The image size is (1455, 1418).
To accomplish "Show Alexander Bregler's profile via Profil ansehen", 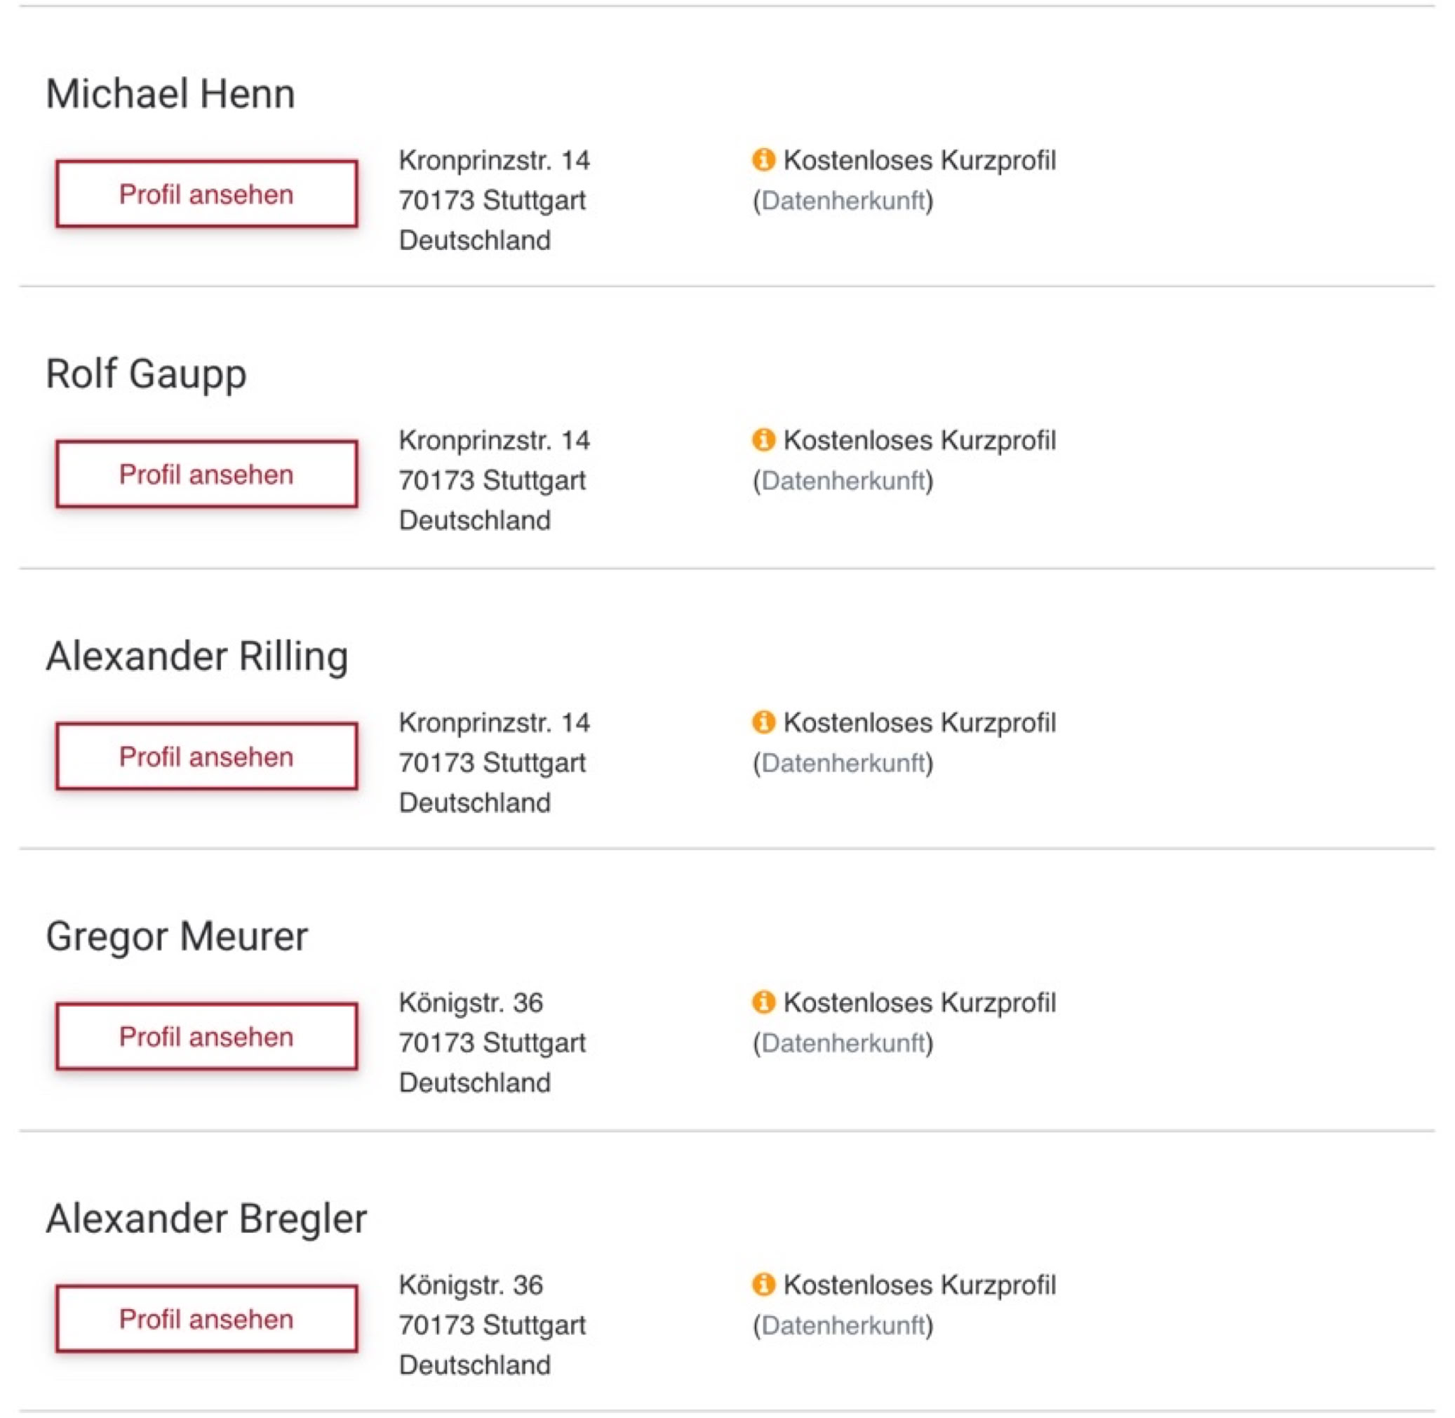I will pos(206,1318).
